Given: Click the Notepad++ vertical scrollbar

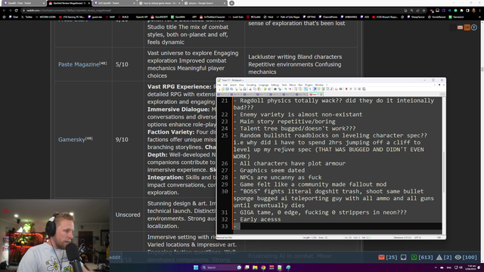Looking at the screenshot, I should [x=444, y=165].
